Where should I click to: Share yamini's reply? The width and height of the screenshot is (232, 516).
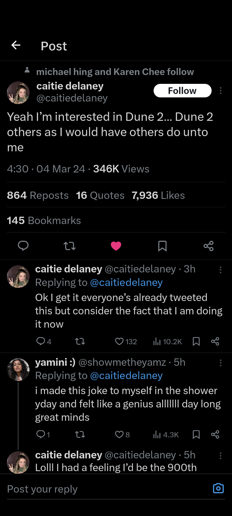coord(215,434)
